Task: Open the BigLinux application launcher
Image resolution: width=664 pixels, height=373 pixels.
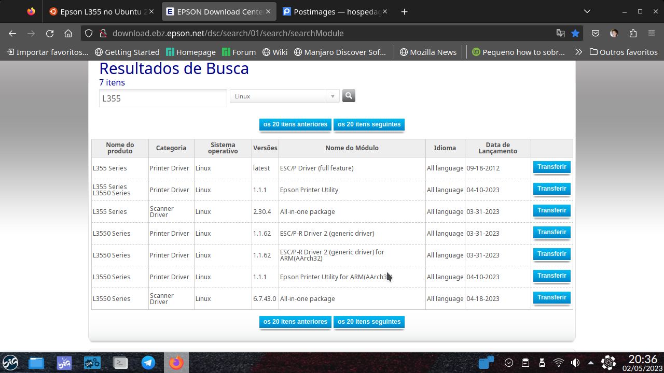Action: pyautogui.click(x=11, y=363)
